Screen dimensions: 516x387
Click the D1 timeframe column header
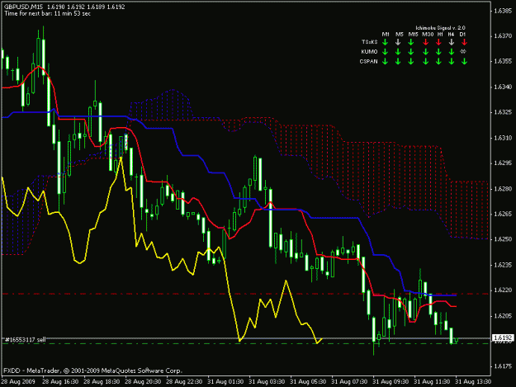(x=462, y=34)
